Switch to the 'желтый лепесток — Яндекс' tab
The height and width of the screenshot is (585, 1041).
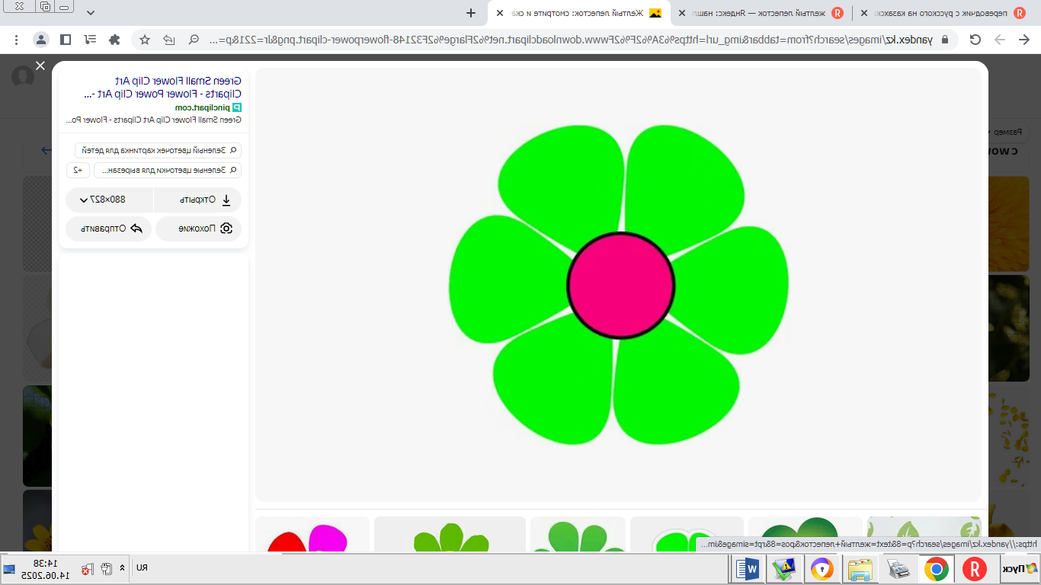(762, 13)
